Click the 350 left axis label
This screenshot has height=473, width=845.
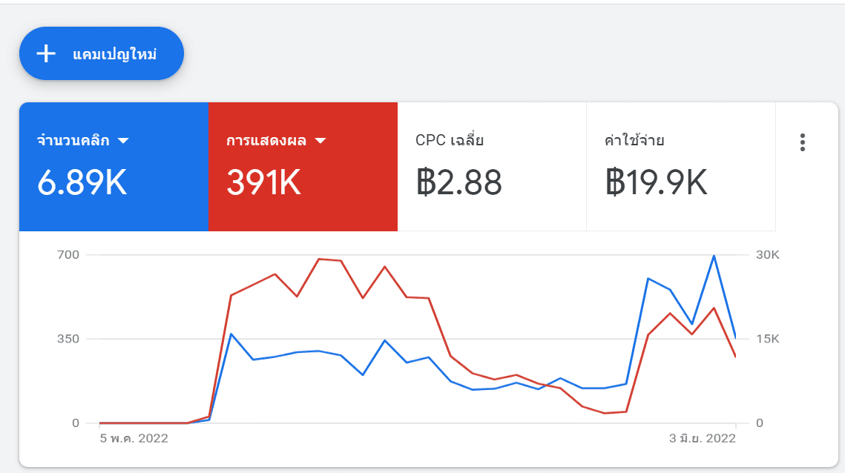click(68, 339)
